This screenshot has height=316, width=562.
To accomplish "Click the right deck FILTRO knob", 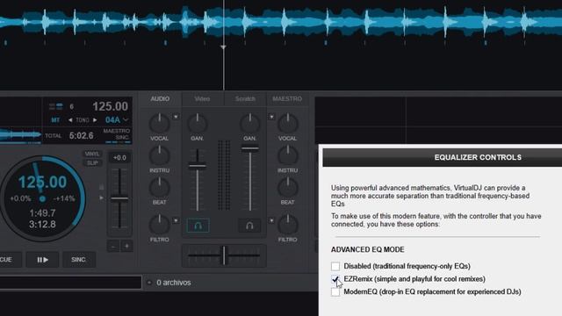I will point(288,225).
